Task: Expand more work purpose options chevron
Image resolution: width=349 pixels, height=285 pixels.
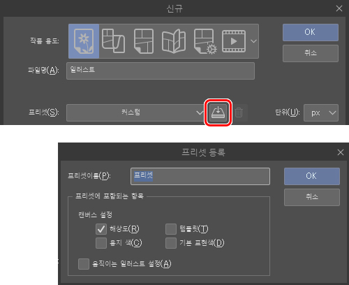Action: [x=253, y=41]
